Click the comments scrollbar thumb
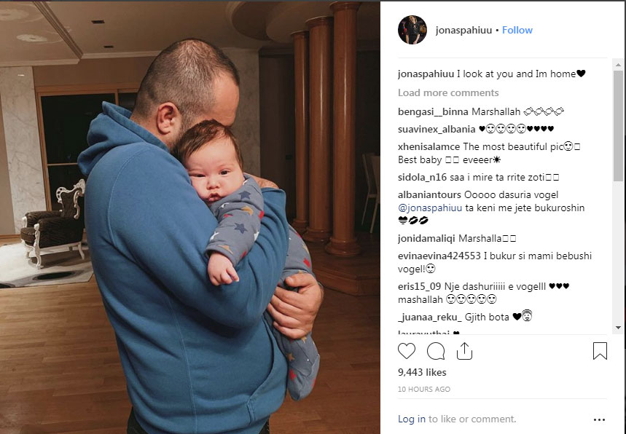Image resolution: width=626 pixels, height=434 pixels. pyautogui.click(x=618, y=126)
